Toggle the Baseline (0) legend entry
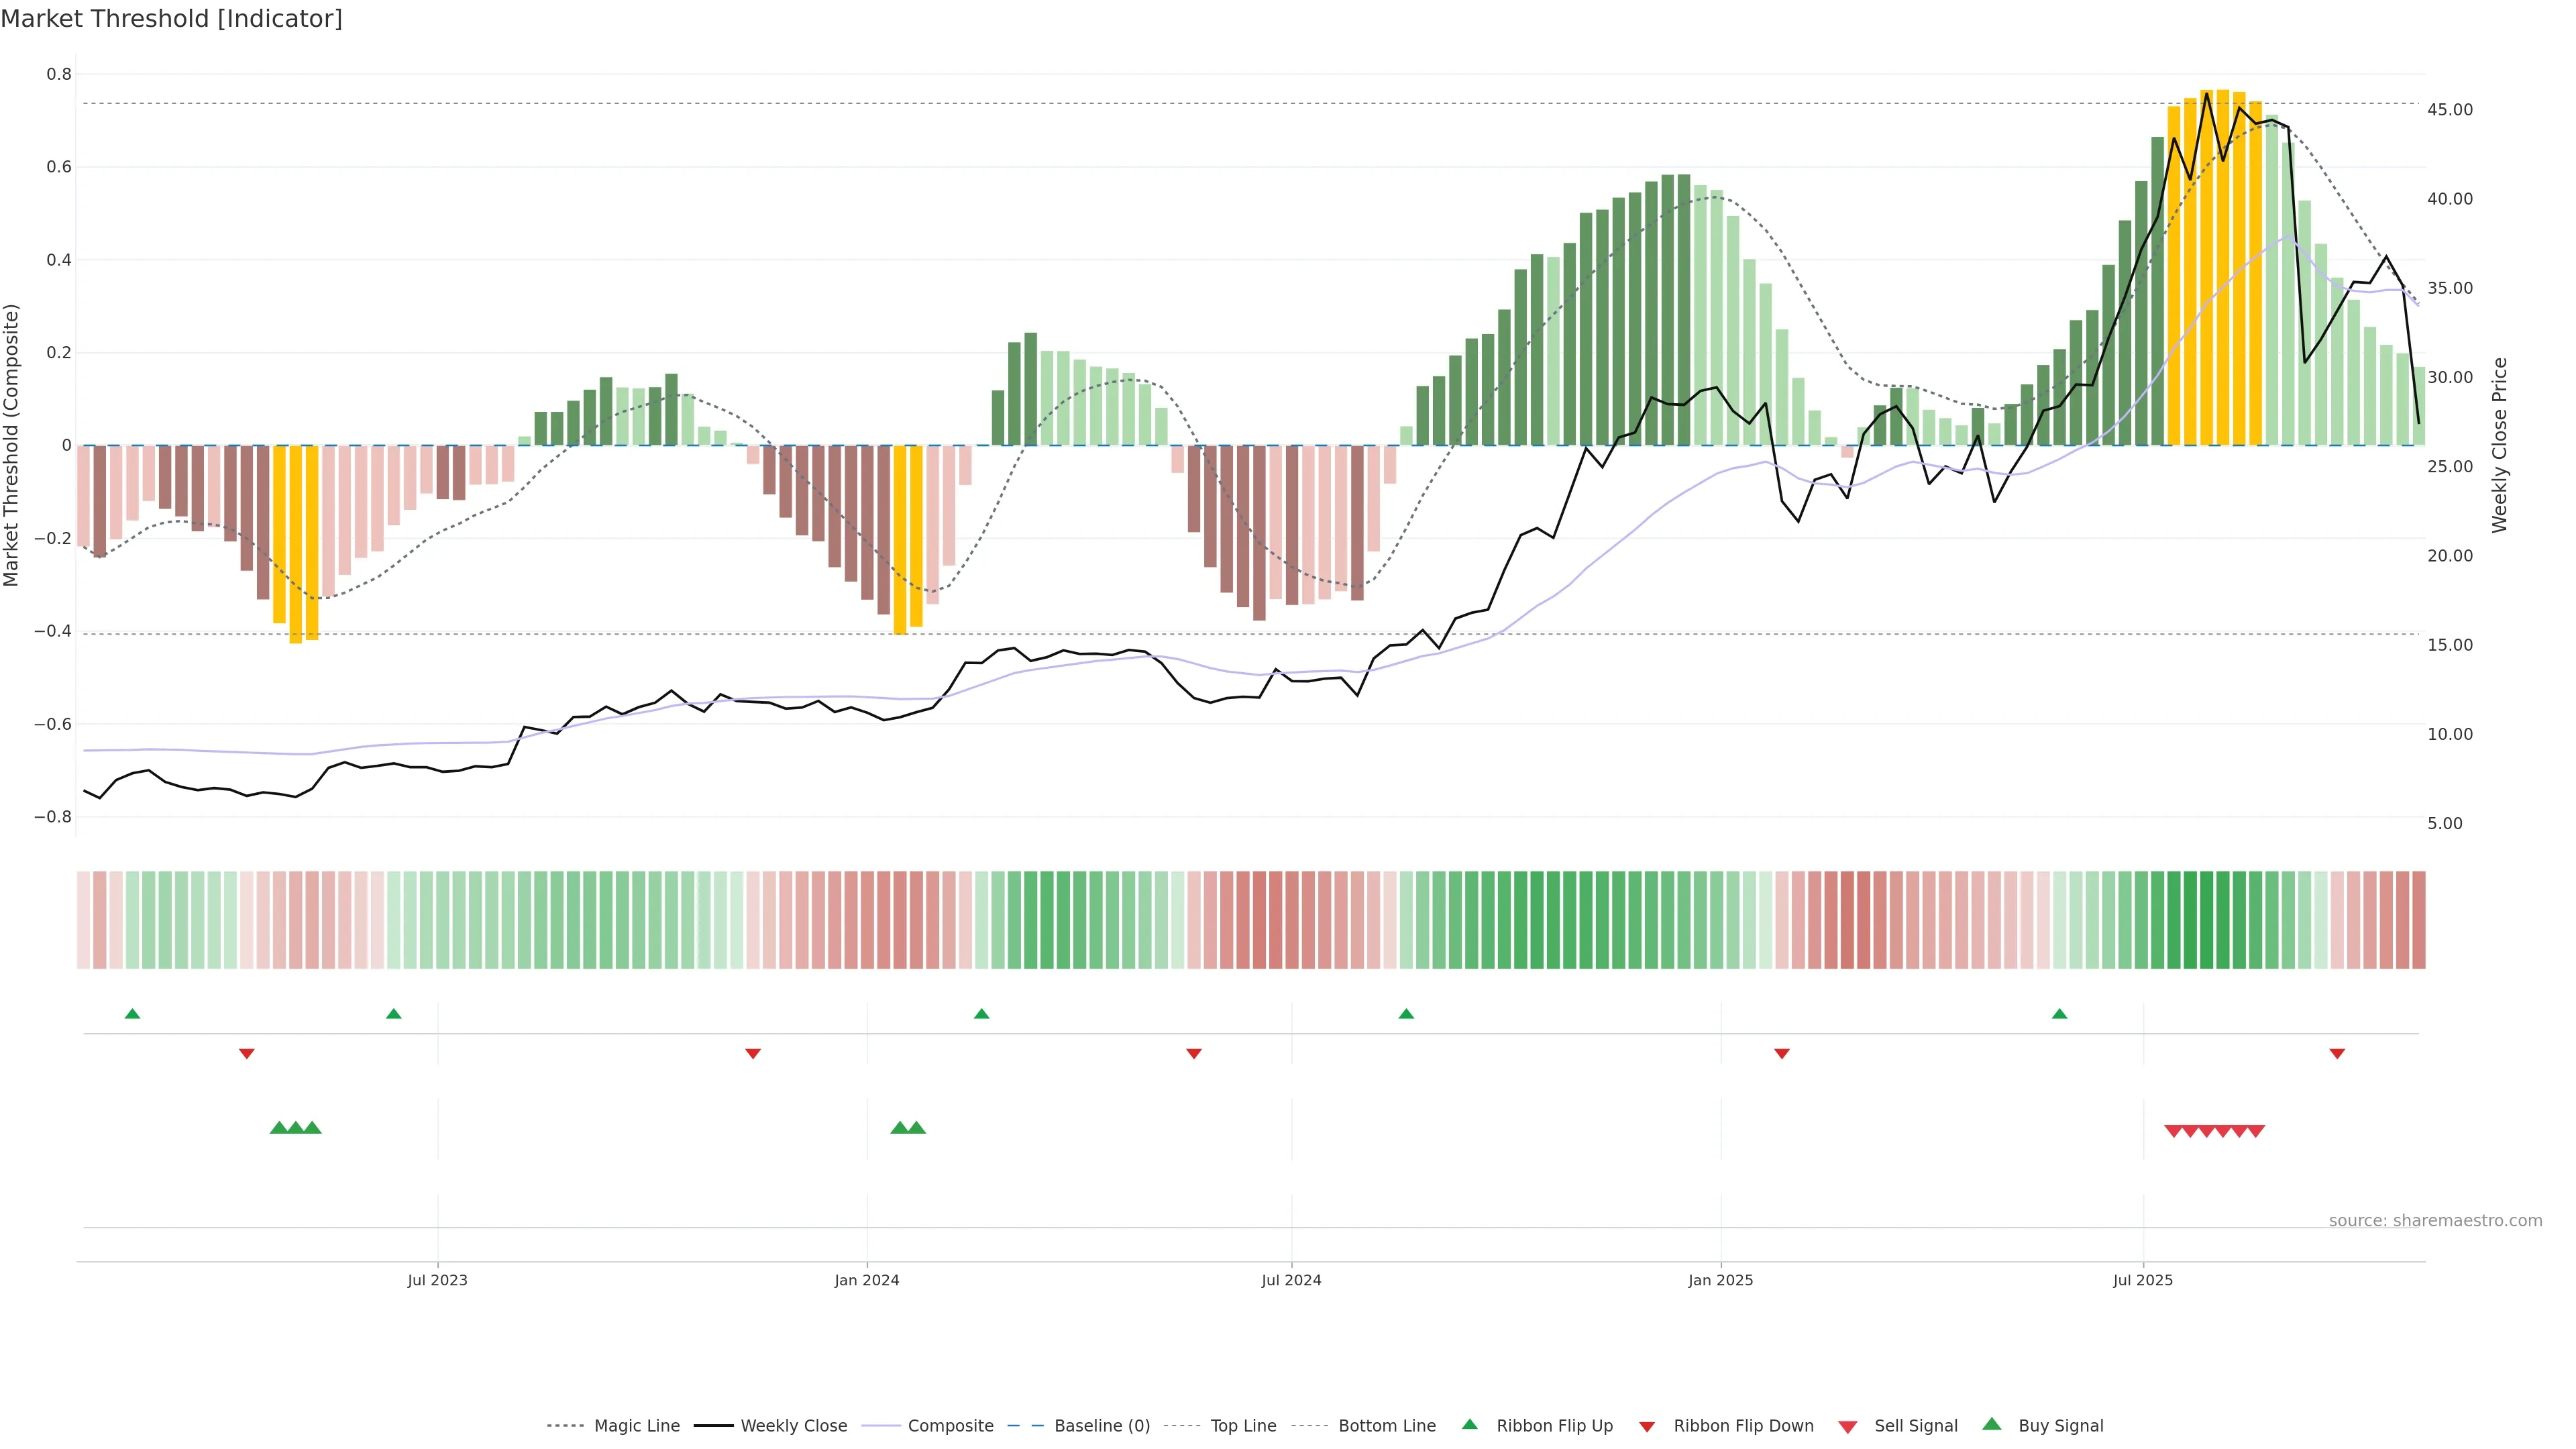Image resolution: width=2576 pixels, height=1449 pixels. pos(1102,1426)
